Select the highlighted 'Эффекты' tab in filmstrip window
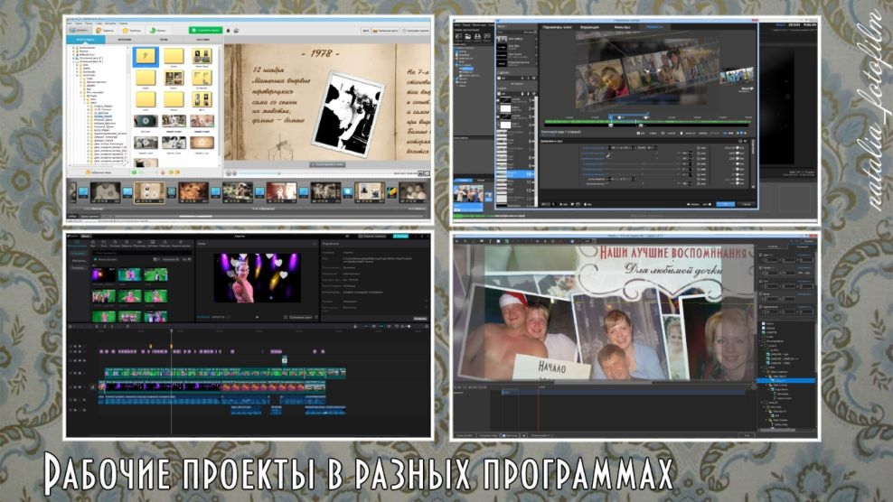Image resolution: width=893 pixels, height=502 pixels. click(x=655, y=27)
